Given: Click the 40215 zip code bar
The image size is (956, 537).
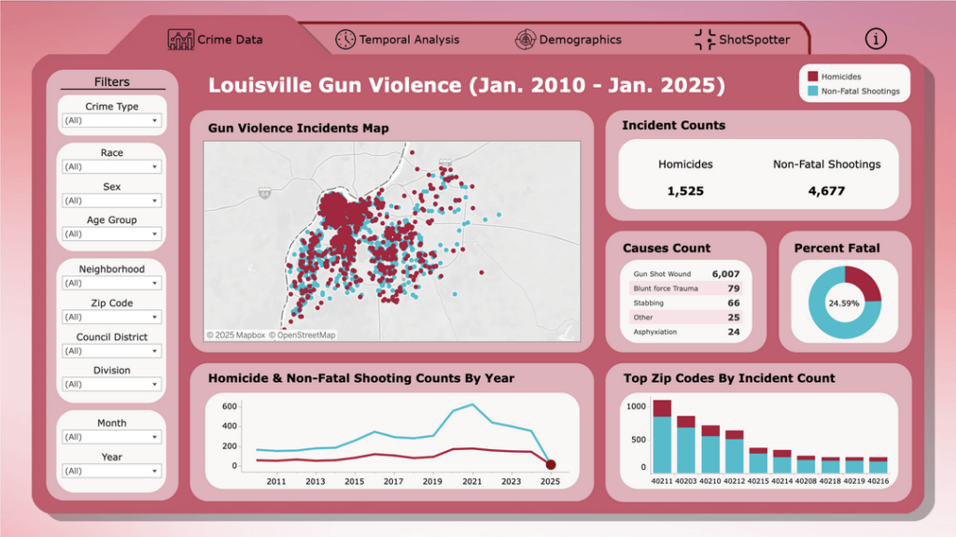Looking at the screenshot, I should point(758,460).
